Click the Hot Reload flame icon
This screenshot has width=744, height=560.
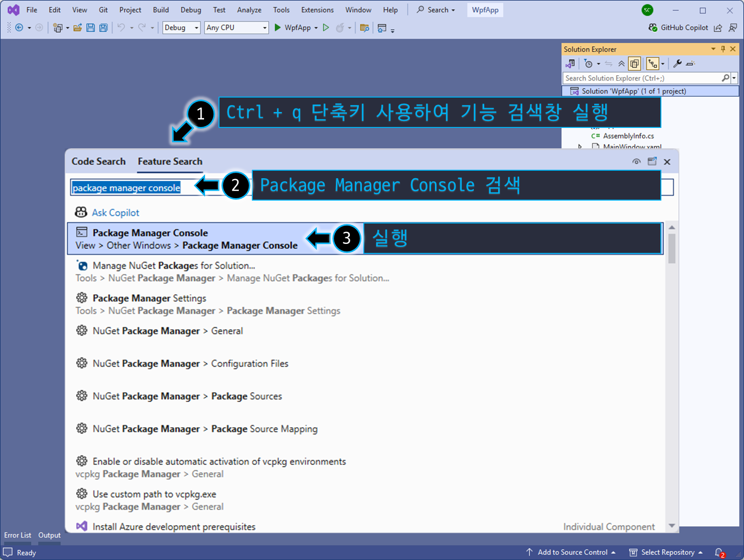pyautogui.click(x=340, y=28)
